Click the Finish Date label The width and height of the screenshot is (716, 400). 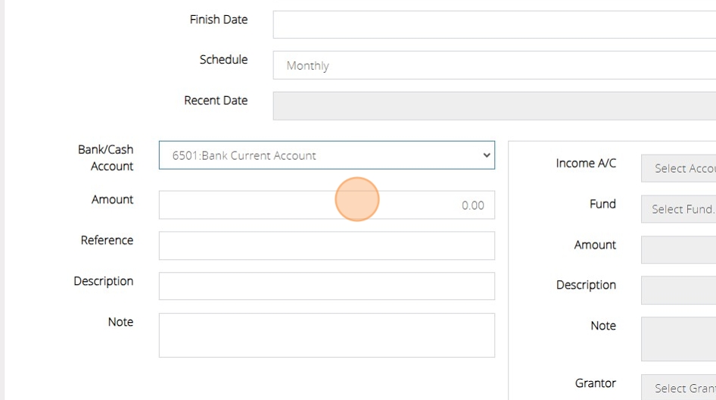pyautogui.click(x=218, y=20)
